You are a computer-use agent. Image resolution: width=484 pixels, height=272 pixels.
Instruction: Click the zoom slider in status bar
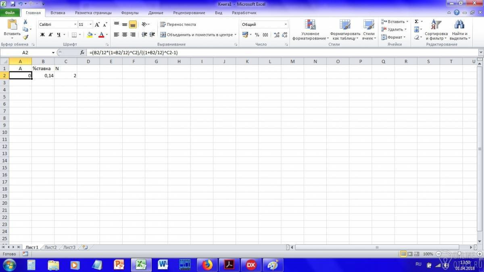coord(457,254)
